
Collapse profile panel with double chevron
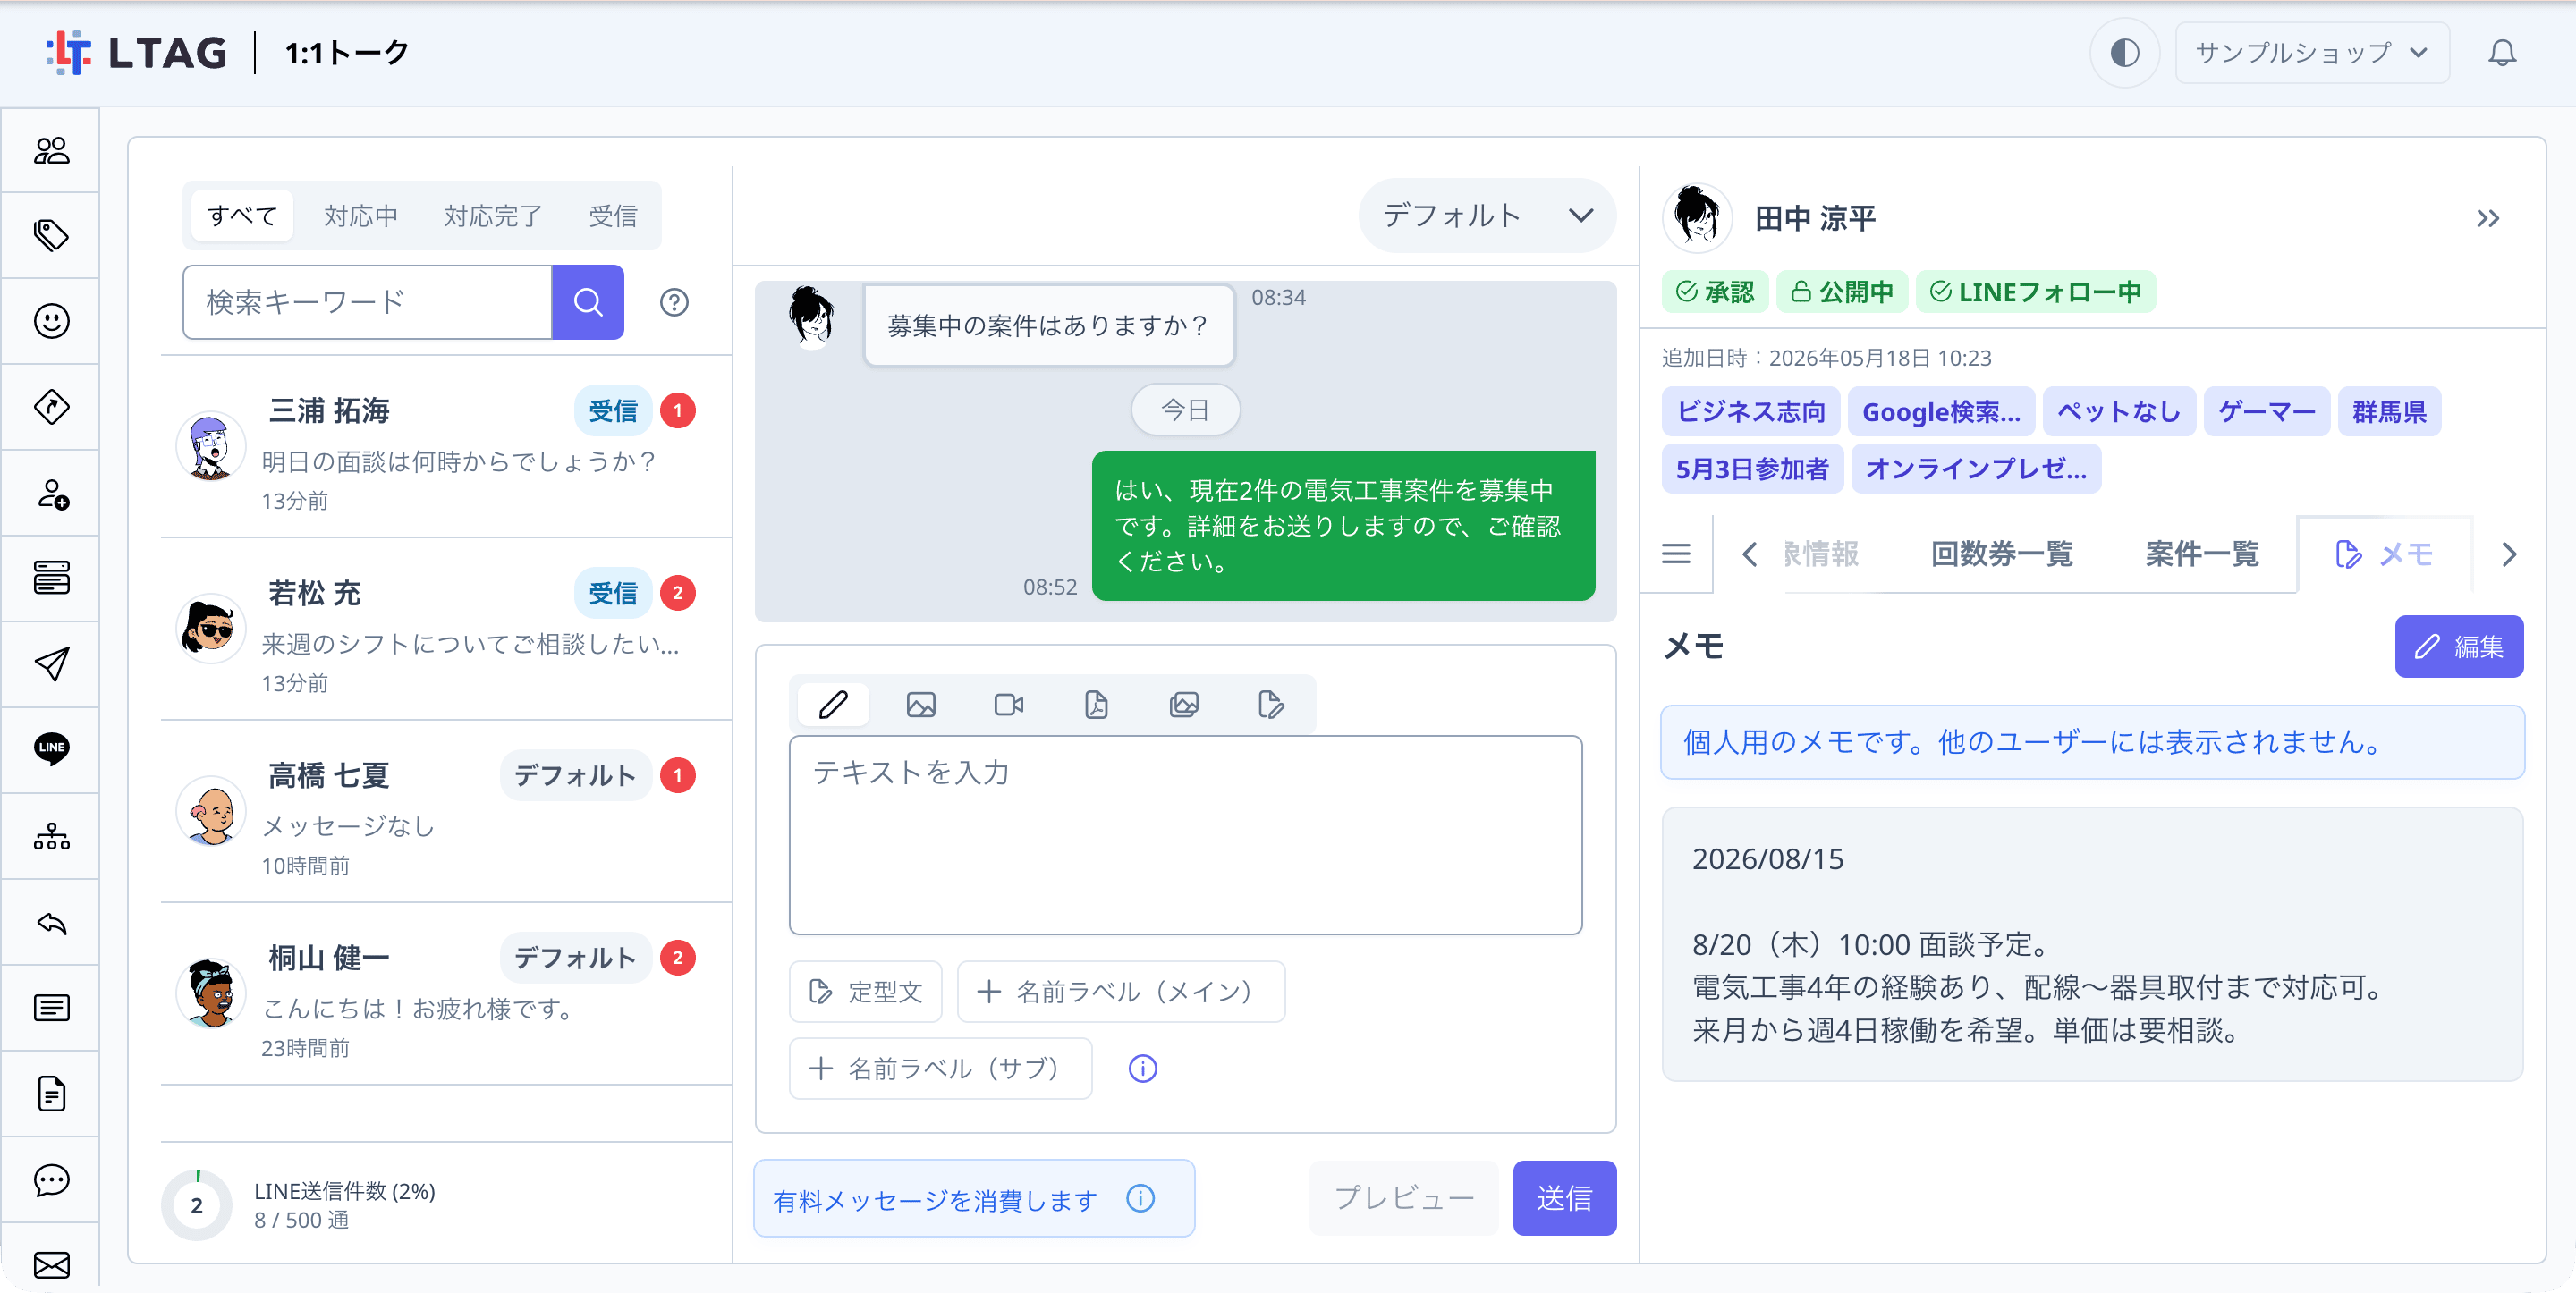tap(2488, 218)
